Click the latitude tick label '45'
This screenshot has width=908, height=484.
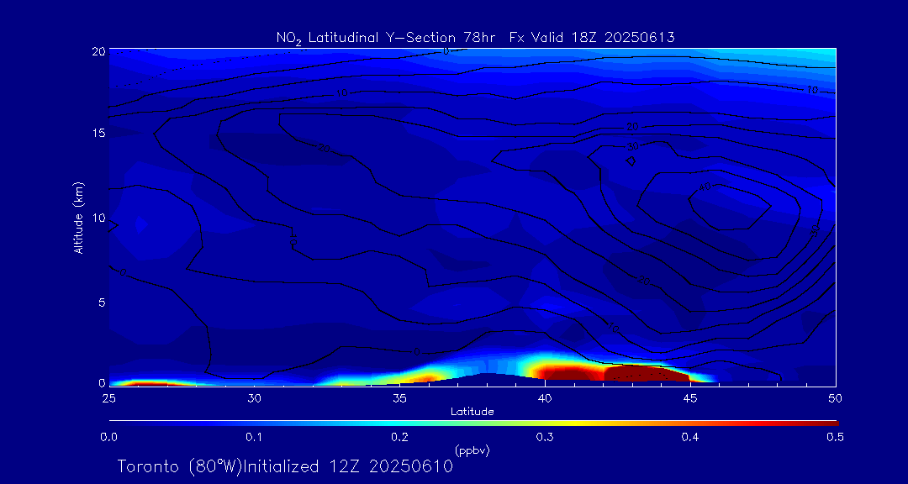coord(690,397)
